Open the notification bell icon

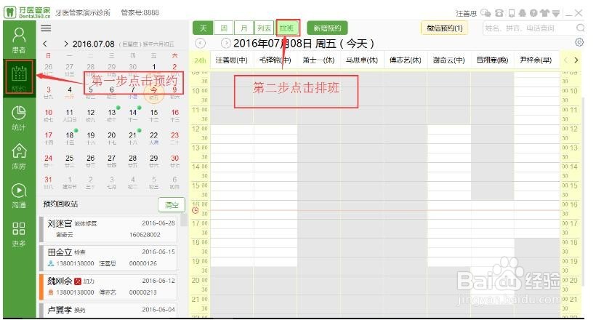click(523, 13)
